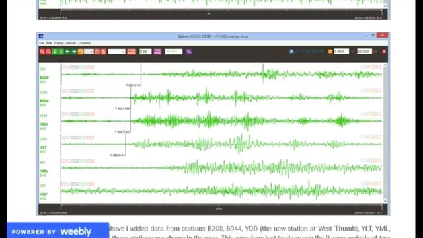Click the Powered by Weebly banner
This screenshot has width=423, height=238.
coord(58,231)
